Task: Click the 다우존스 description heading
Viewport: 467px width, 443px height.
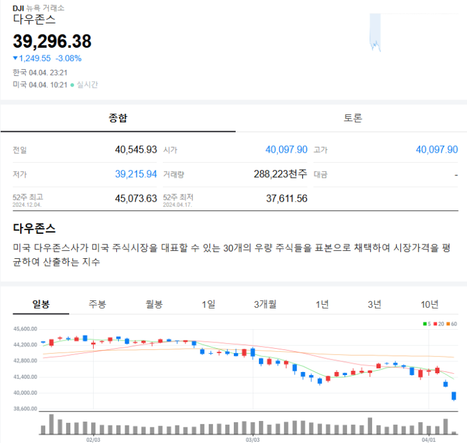Action: click(x=34, y=228)
